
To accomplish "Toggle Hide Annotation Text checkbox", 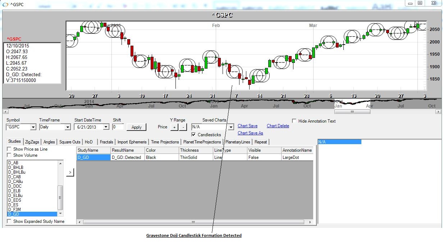I will pos(294,121).
